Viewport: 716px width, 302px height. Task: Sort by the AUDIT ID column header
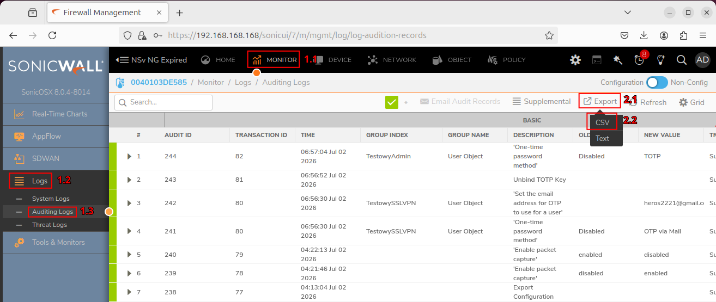178,135
